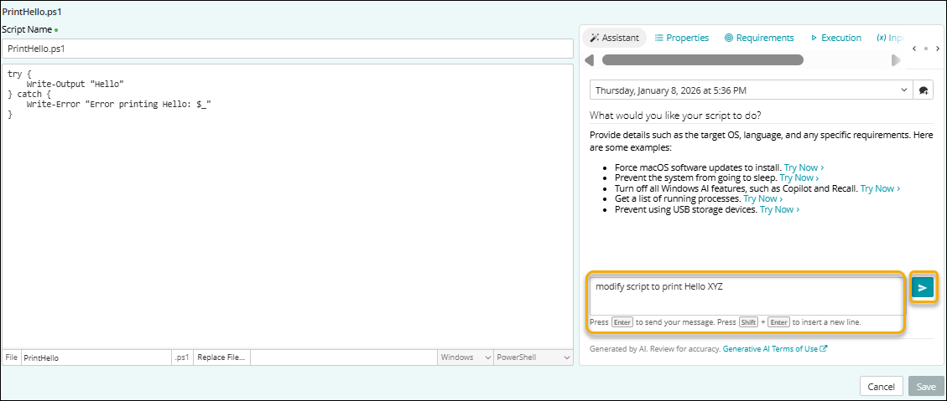Open the Requirements tab
Image resolution: width=947 pixels, height=401 pixels.
click(x=759, y=38)
